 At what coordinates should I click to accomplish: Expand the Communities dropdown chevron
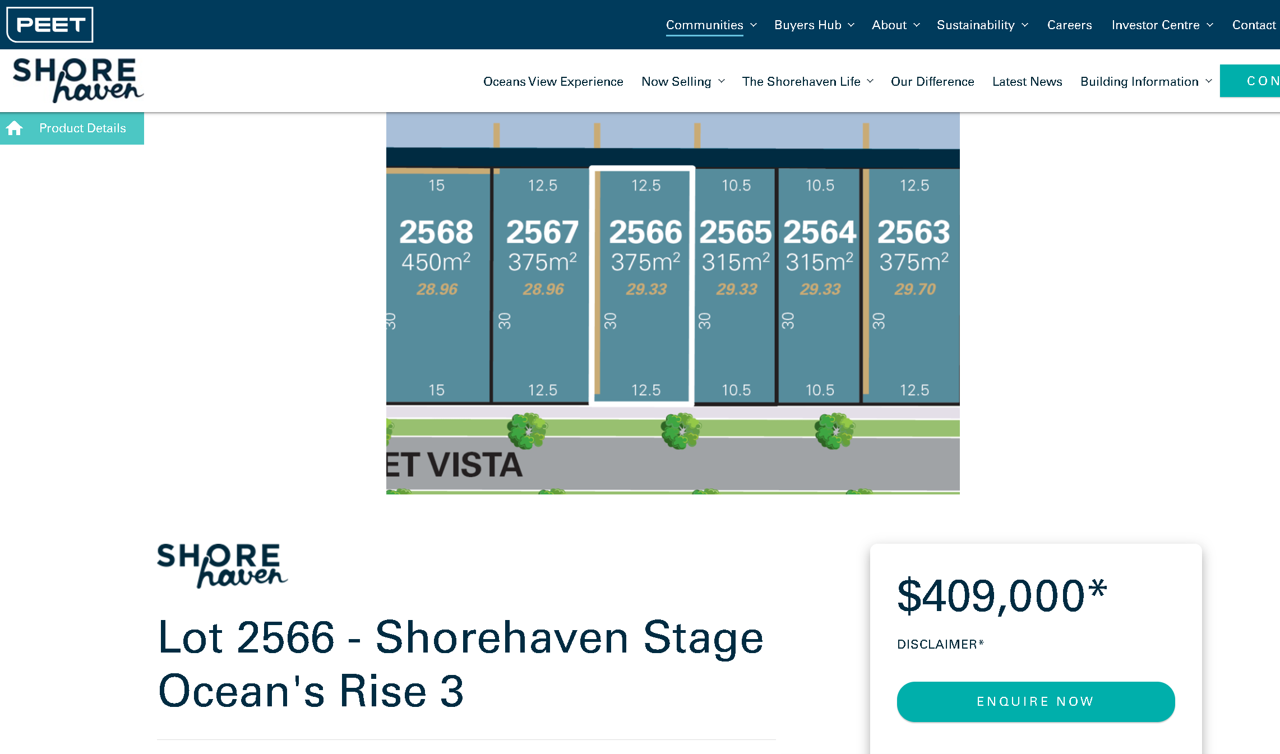(x=754, y=25)
